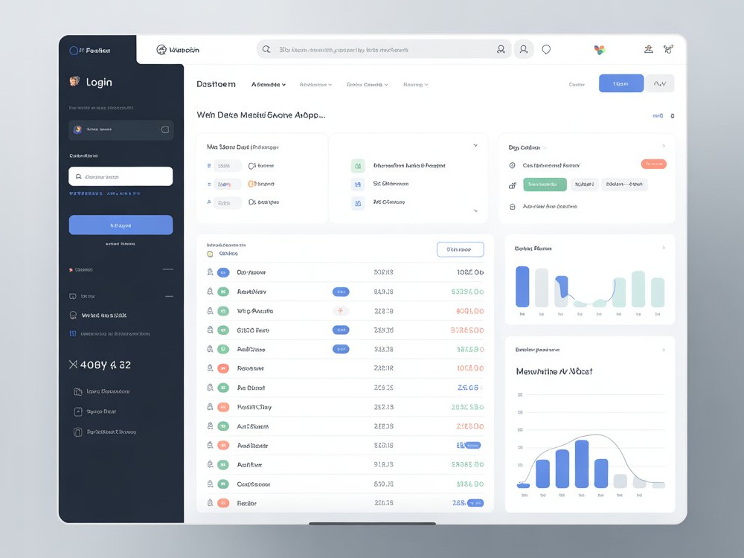Click the grey wave-symbol button beside the blue button
The image size is (744, 558).
[660, 83]
